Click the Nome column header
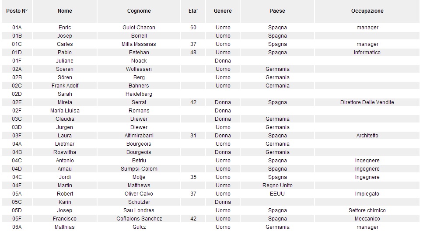The image size is (423, 231). [65, 11]
